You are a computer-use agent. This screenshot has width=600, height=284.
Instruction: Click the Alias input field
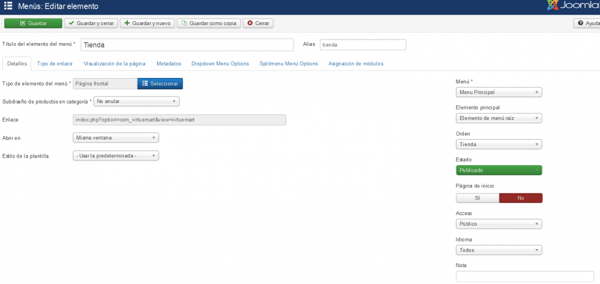363,45
